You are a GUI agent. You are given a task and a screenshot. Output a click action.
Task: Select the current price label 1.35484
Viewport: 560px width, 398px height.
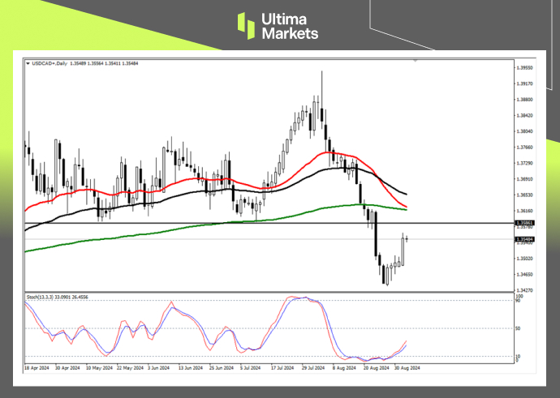(525, 239)
